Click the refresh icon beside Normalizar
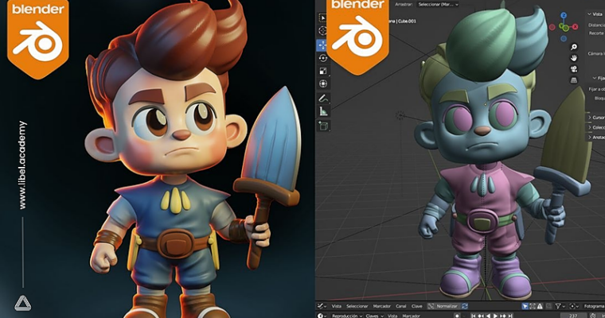This screenshot has width=605, height=318. 465,306
